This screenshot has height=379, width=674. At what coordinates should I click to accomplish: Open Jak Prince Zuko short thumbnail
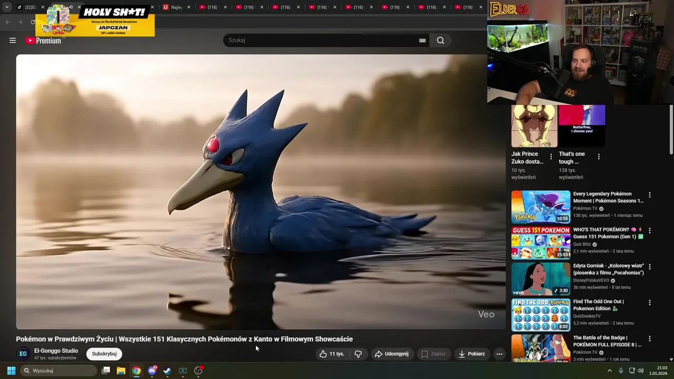[x=534, y=126]
